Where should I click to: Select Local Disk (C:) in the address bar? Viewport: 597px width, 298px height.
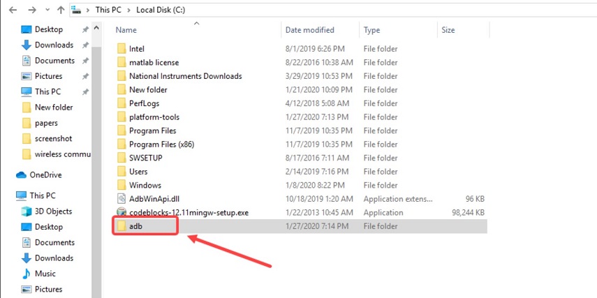pos(161,10)
